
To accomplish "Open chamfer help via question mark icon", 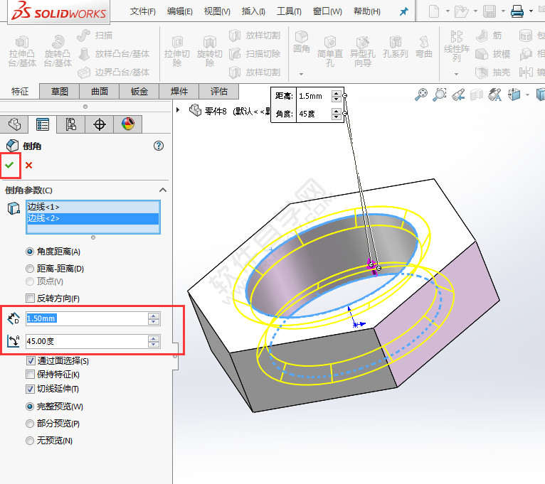I will (x=159, y=146).
